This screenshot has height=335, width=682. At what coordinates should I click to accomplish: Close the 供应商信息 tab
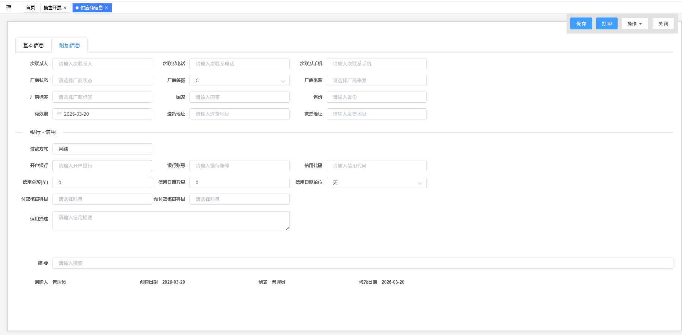point(106,8)
